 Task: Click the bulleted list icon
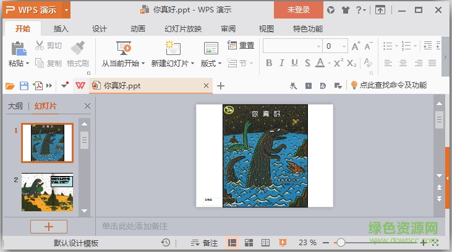pos(388,46)
